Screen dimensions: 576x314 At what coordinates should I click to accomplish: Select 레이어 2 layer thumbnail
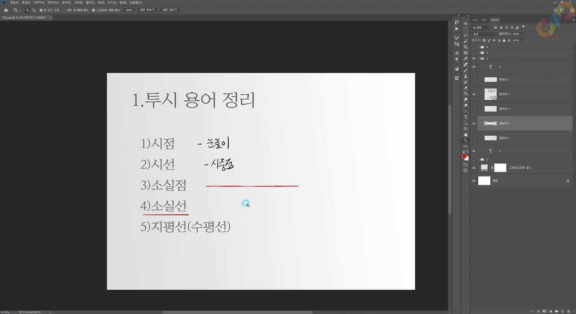point(490,138)
